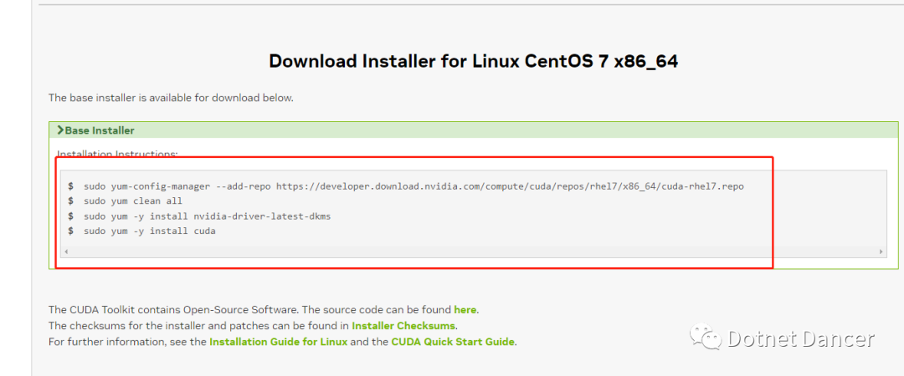Click the 'base installer is available' description text
Viewport: 904px width, 376px height.
pos(171,98)
